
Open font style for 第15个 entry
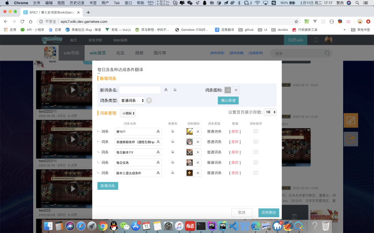[x=158, y=131]
